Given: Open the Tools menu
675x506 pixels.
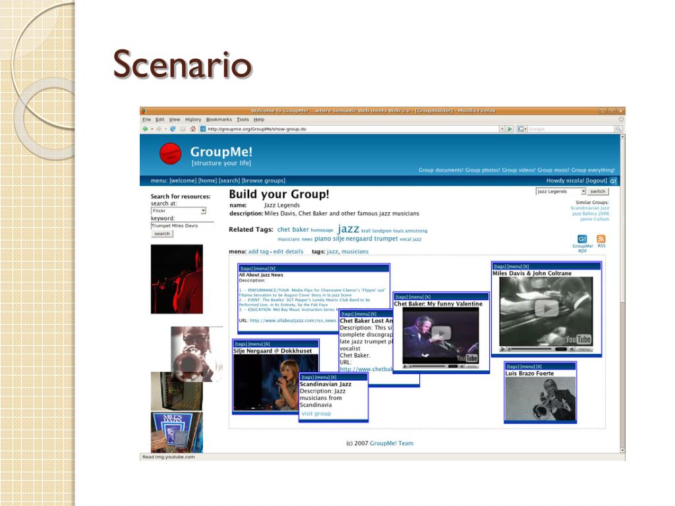Looking at the screenshot, I should (x=243, y=120).
